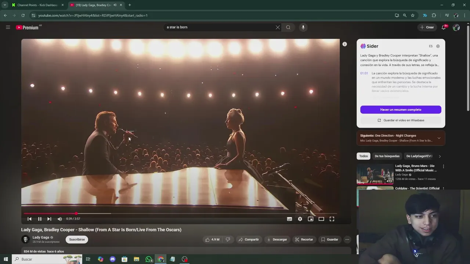Share the video via Compartir
470x264 pixels.
(x=249, y=239)
